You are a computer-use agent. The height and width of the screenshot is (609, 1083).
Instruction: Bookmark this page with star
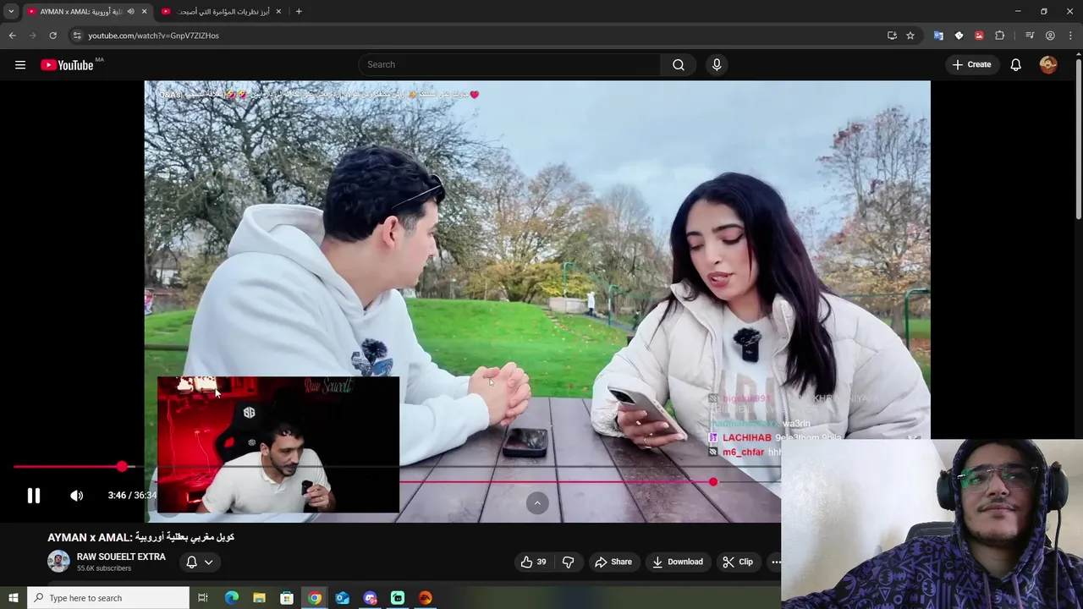pos(910,36)
